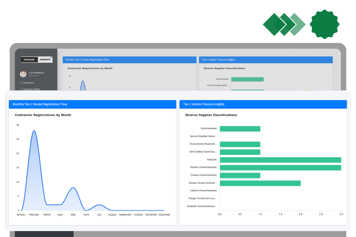356x237 pixels.
Task: Click the Minority Owned Business bar
Action: (280, 167)
